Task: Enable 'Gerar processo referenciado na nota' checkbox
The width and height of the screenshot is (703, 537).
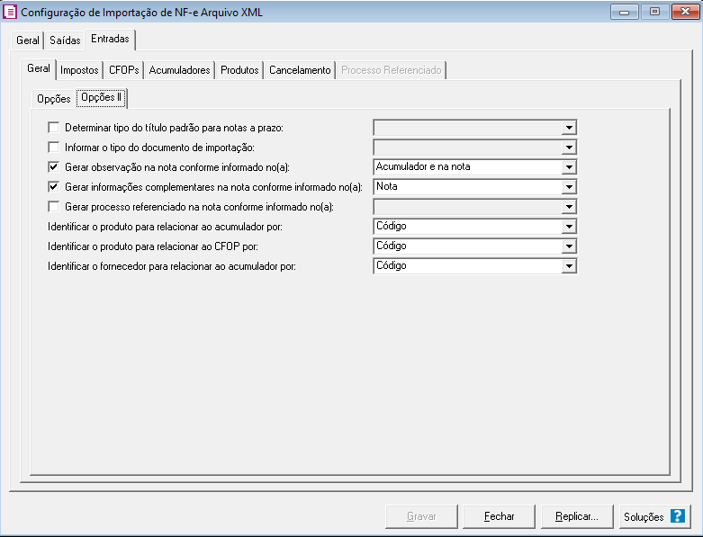Action: 54,207
